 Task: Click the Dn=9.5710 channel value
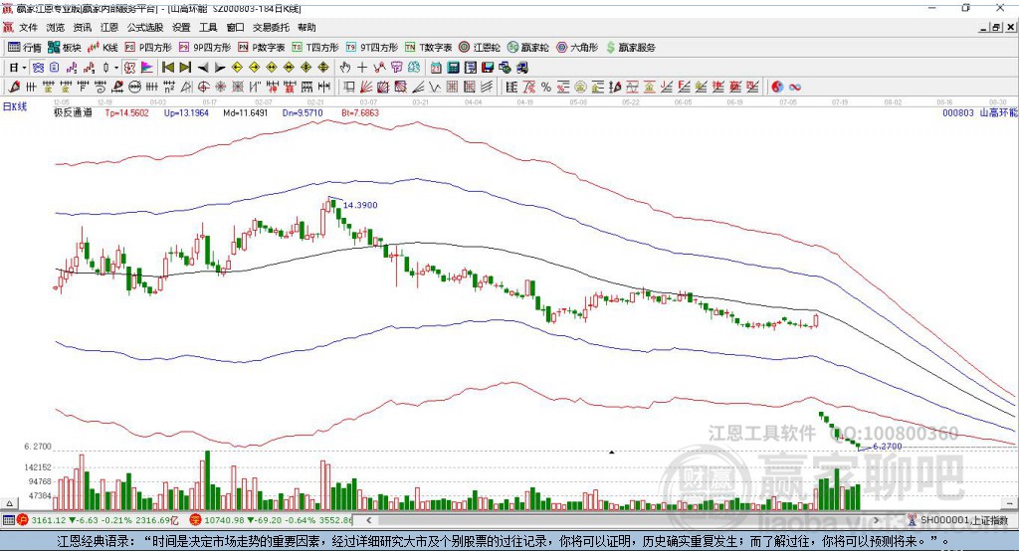(303, 113)
